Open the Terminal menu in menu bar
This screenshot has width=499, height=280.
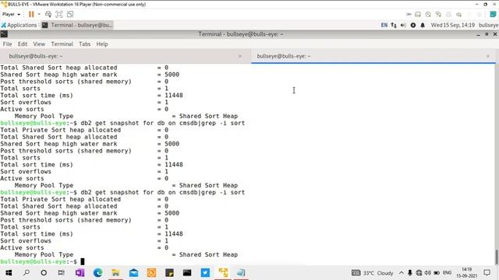point(62,44)
